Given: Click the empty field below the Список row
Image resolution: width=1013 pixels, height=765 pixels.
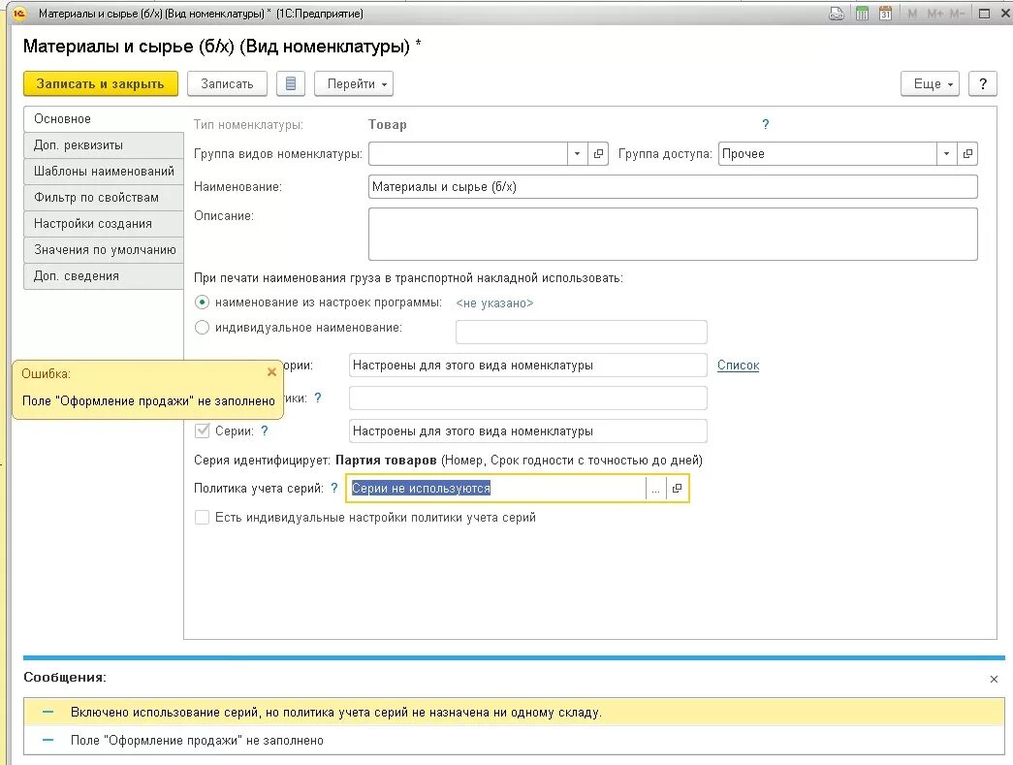Looking at the screenshot, I should tap(527, 398).
